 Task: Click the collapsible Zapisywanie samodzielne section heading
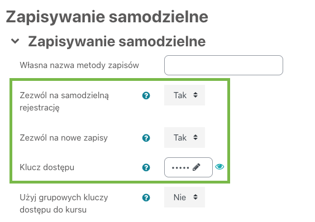(x=117, y=41)
